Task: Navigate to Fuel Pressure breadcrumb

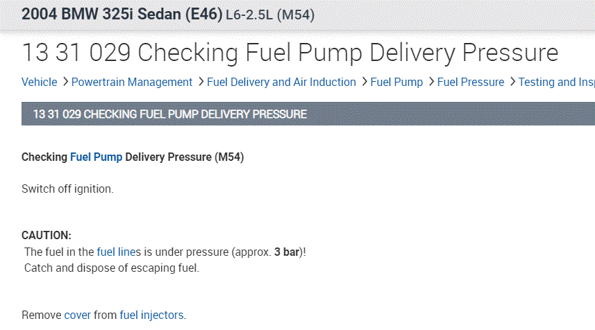Action: pyautogui.click(x=471, y=82)
